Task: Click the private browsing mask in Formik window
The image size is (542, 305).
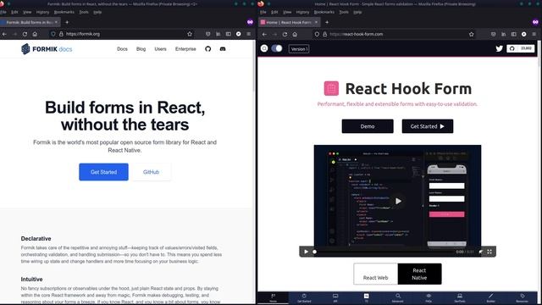Action: coord(250,22)
